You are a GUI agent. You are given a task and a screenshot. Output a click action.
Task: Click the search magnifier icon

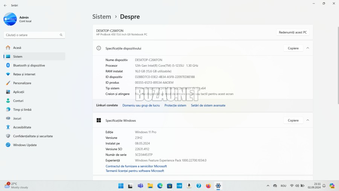point(61,35)
